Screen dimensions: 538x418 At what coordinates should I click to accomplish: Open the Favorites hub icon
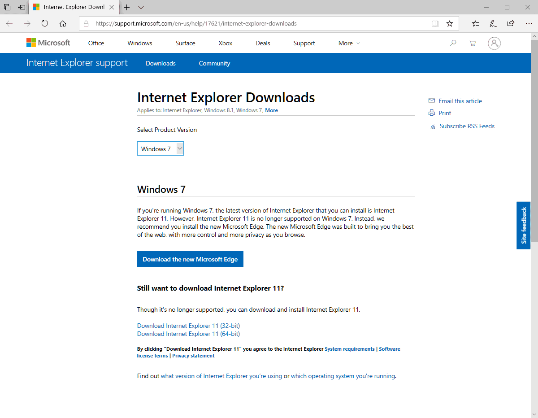coord(476,23)
